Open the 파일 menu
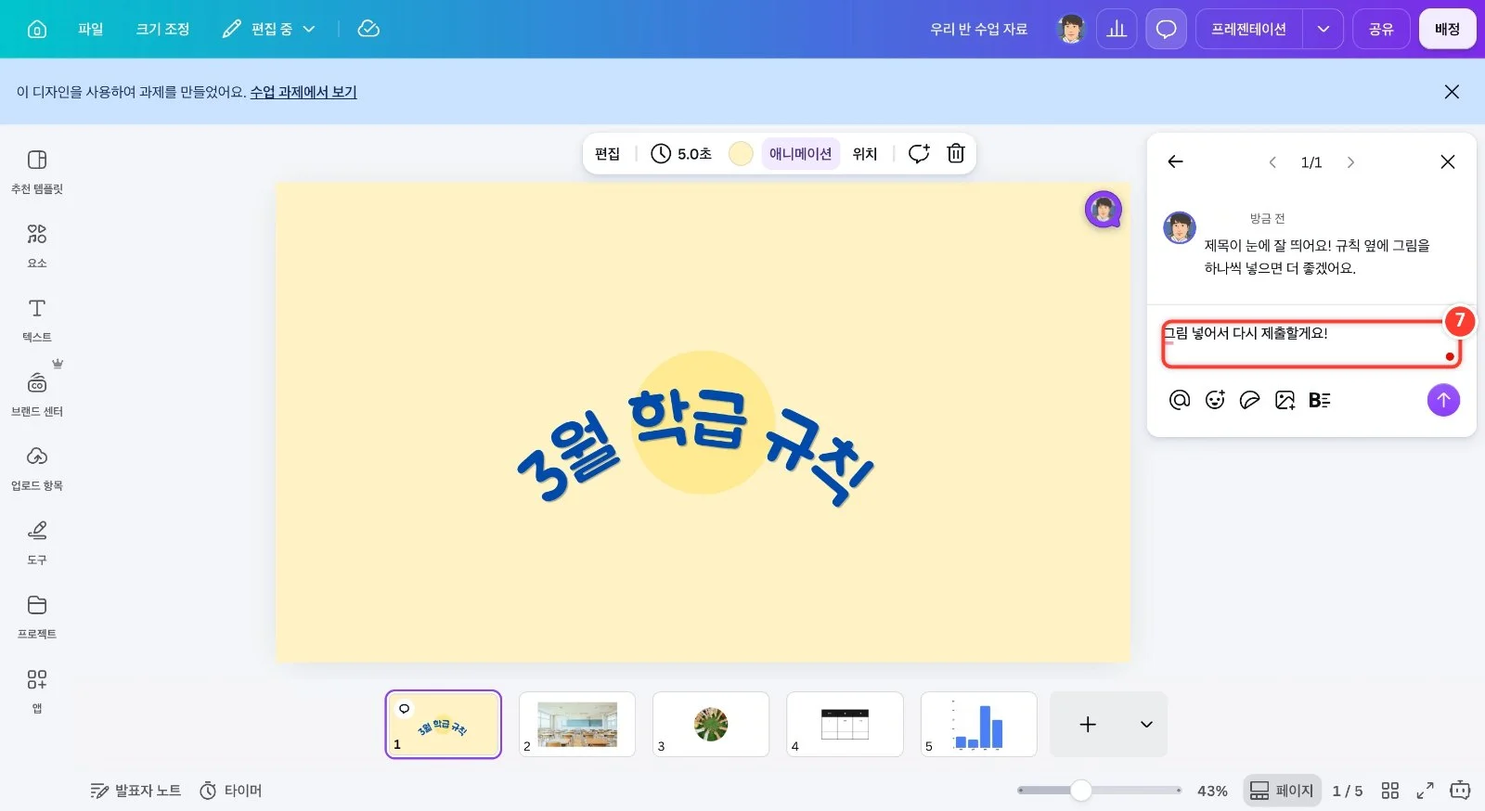This screenshot has height=811, width=1485. pos(91,29)
